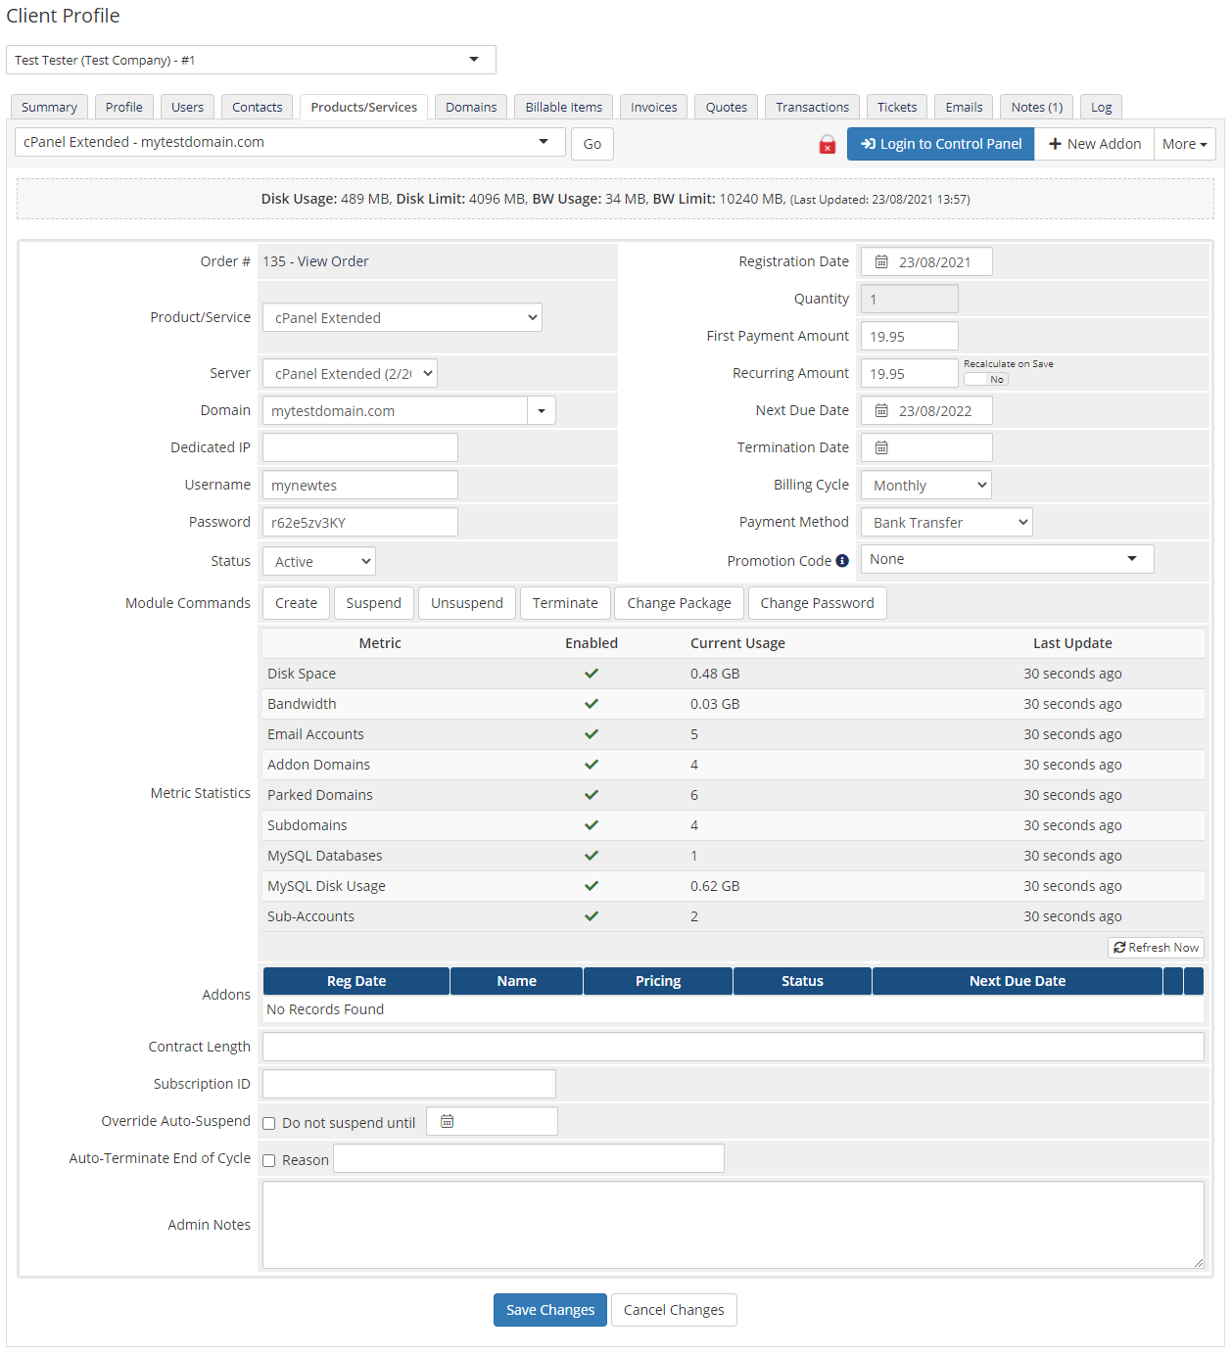The image size is (1232, 1355).
Task: Toggle Recalculate on Save to Yes
Action: click(x=986, y=379)
